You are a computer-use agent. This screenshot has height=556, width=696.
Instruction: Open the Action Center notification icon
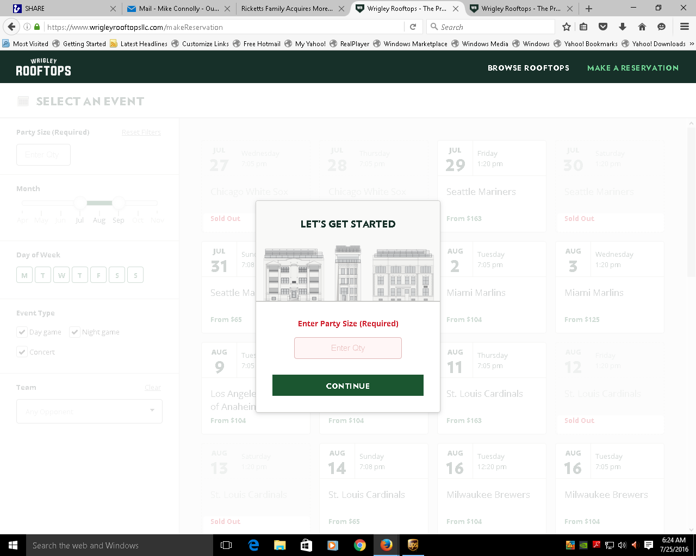[x=648, y=545]
